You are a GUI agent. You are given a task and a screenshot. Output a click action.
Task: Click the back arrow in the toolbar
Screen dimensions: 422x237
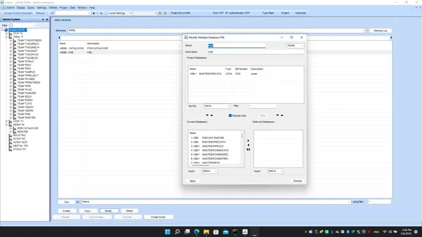tap(94, 13)
